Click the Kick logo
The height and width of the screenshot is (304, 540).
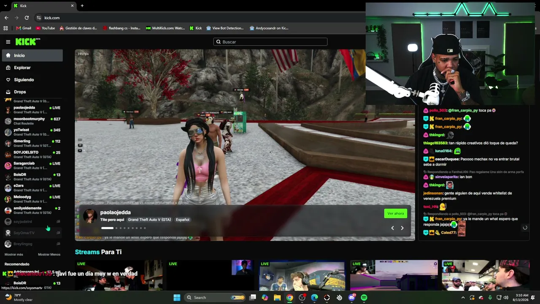(x=28, y=42)
